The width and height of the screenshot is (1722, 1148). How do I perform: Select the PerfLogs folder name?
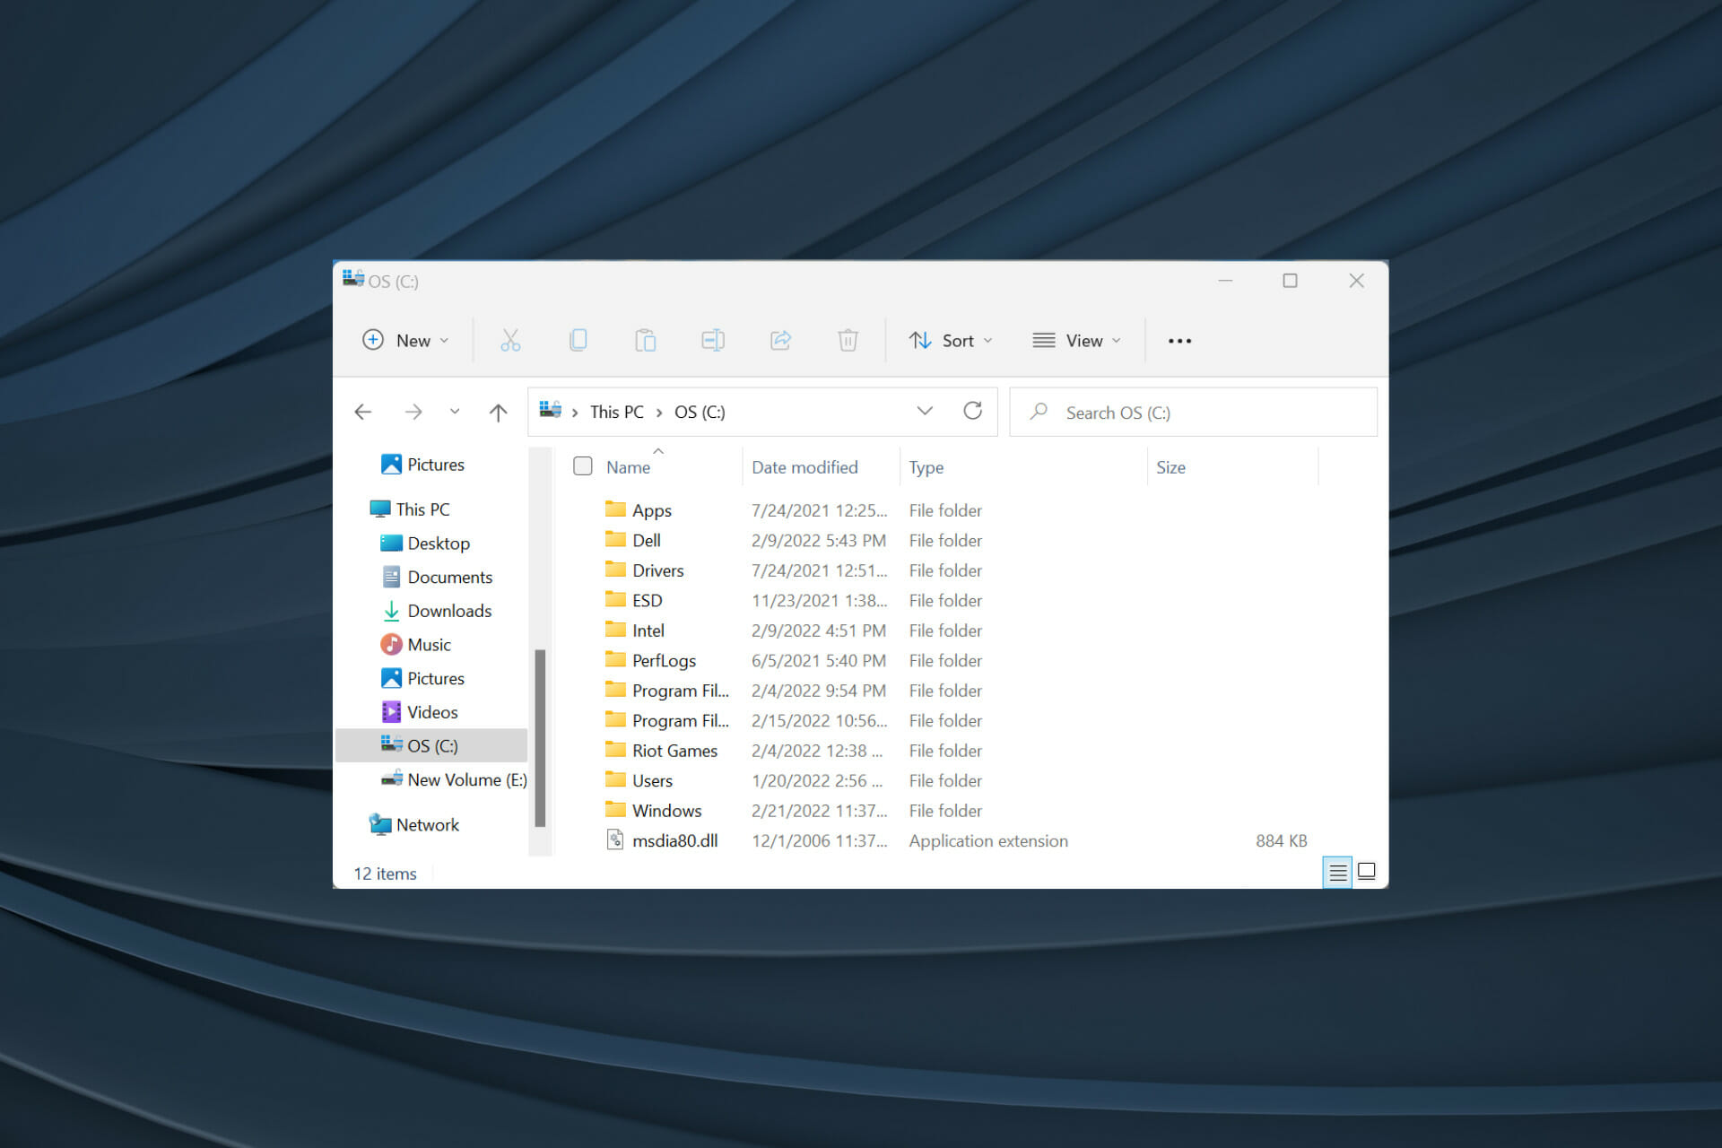tap(664, 661)
